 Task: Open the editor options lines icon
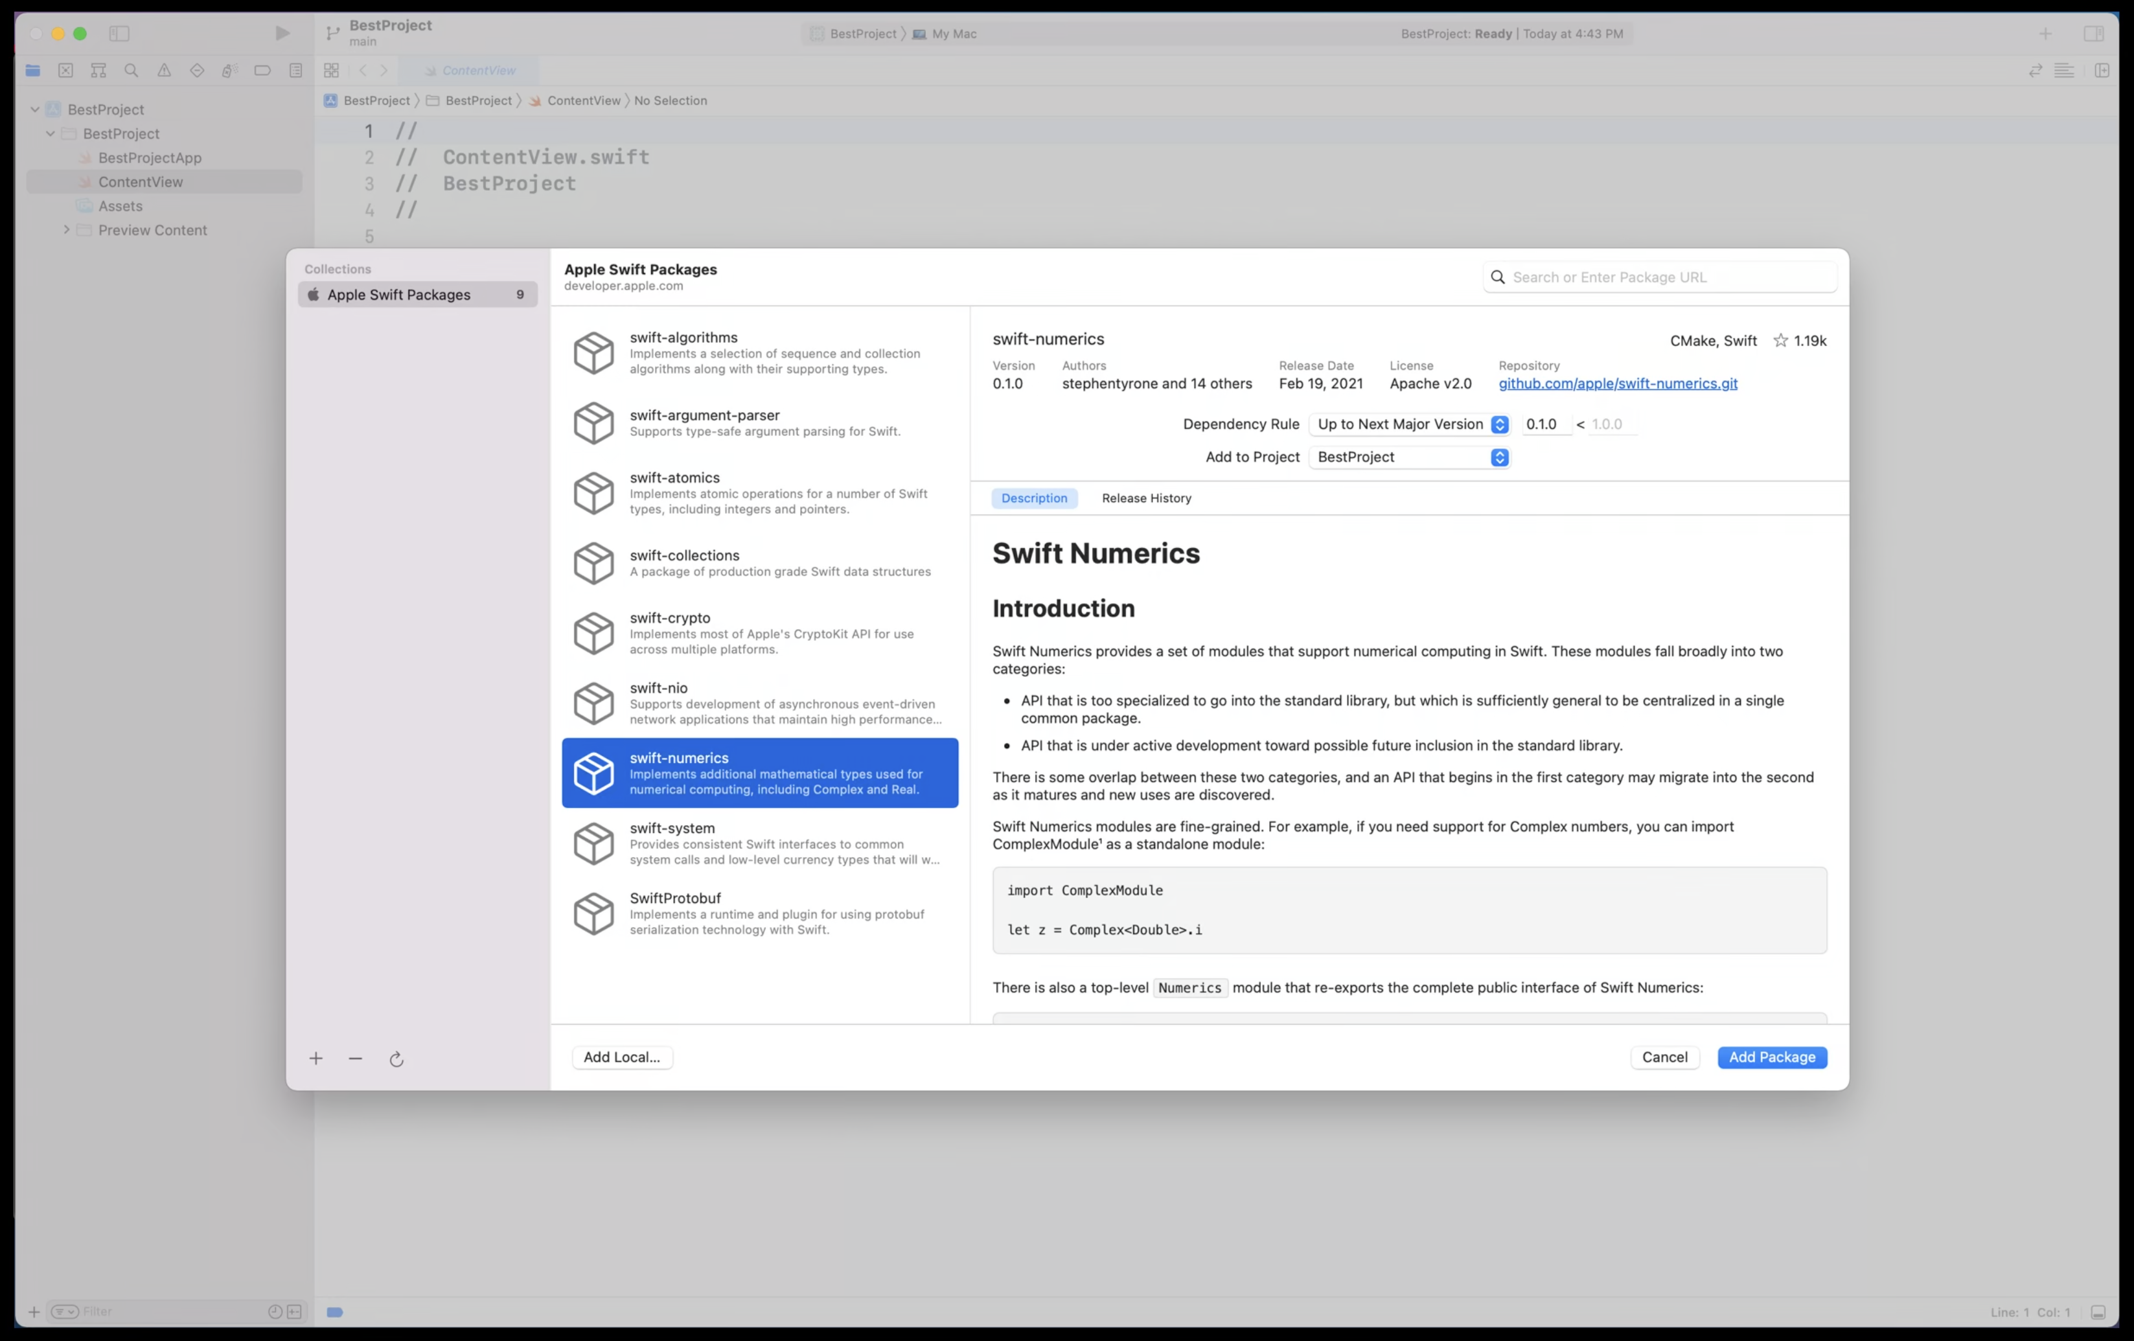click(x=2064, y=71)
